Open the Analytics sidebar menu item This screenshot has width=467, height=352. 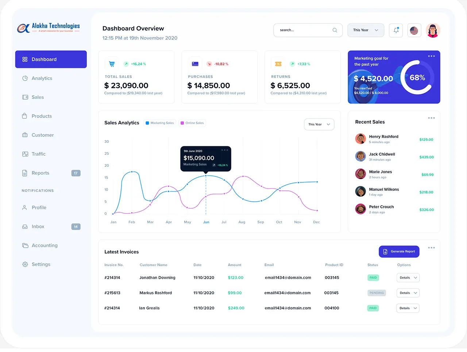(42, 78)
